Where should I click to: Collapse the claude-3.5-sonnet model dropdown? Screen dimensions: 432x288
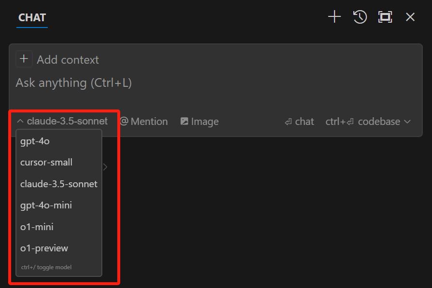[x=62, y=122]
